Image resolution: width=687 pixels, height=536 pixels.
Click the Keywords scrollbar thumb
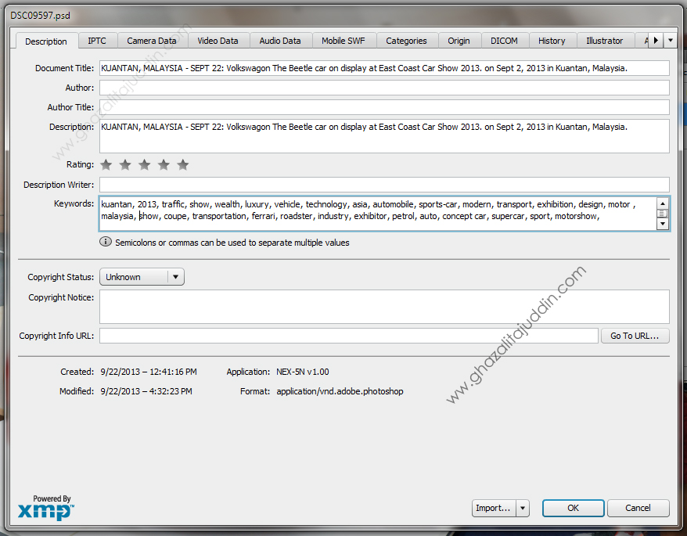[x=663, y=214]
